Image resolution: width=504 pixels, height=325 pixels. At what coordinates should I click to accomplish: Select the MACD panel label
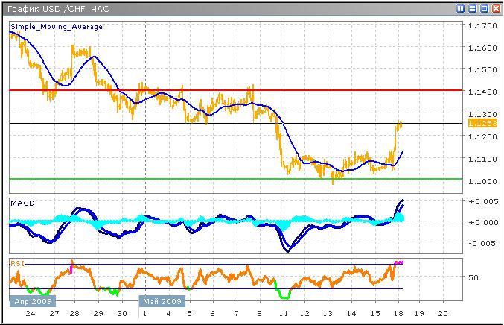22,203
